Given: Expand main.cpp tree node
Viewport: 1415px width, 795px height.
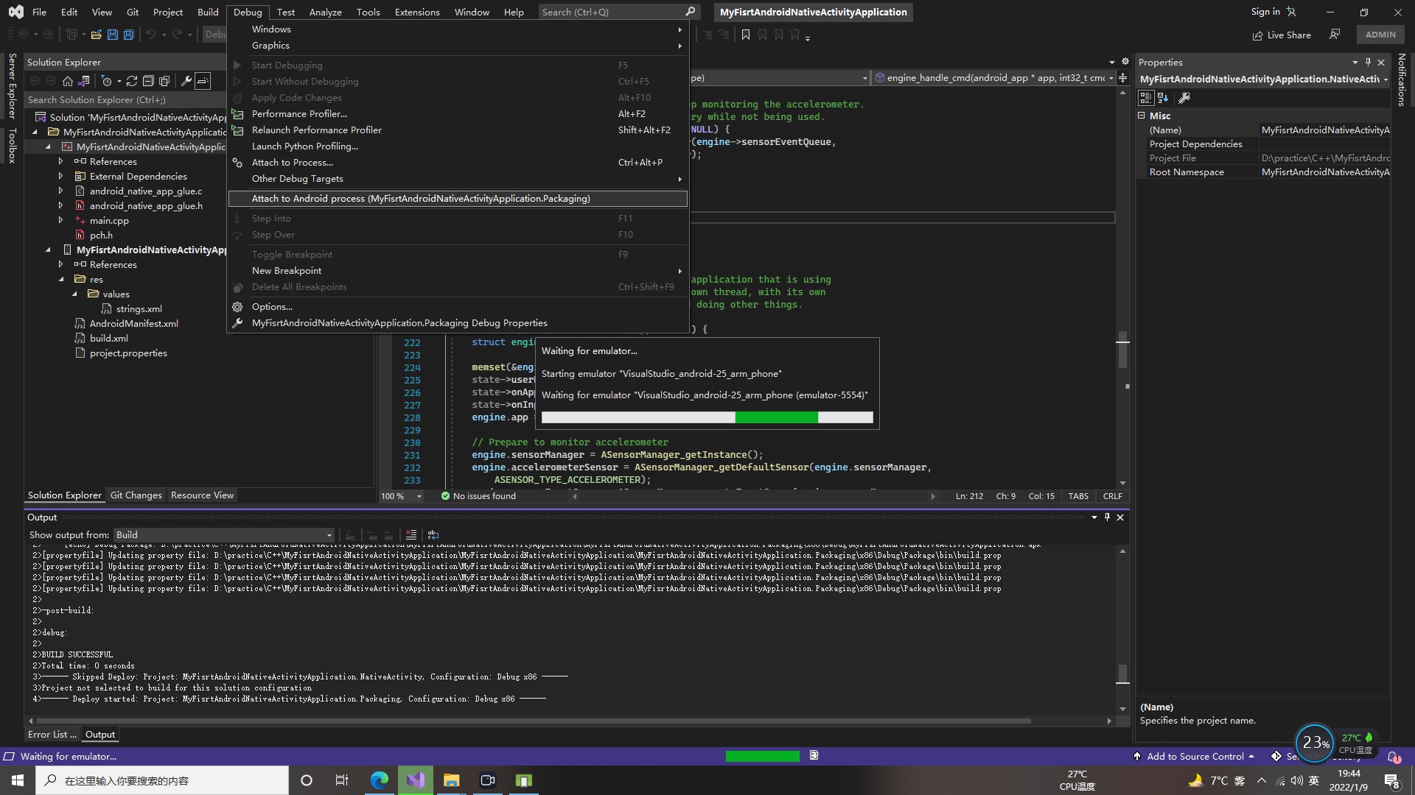Looking at the screenshot, I should pyautogui.click(x=61, y=221).
